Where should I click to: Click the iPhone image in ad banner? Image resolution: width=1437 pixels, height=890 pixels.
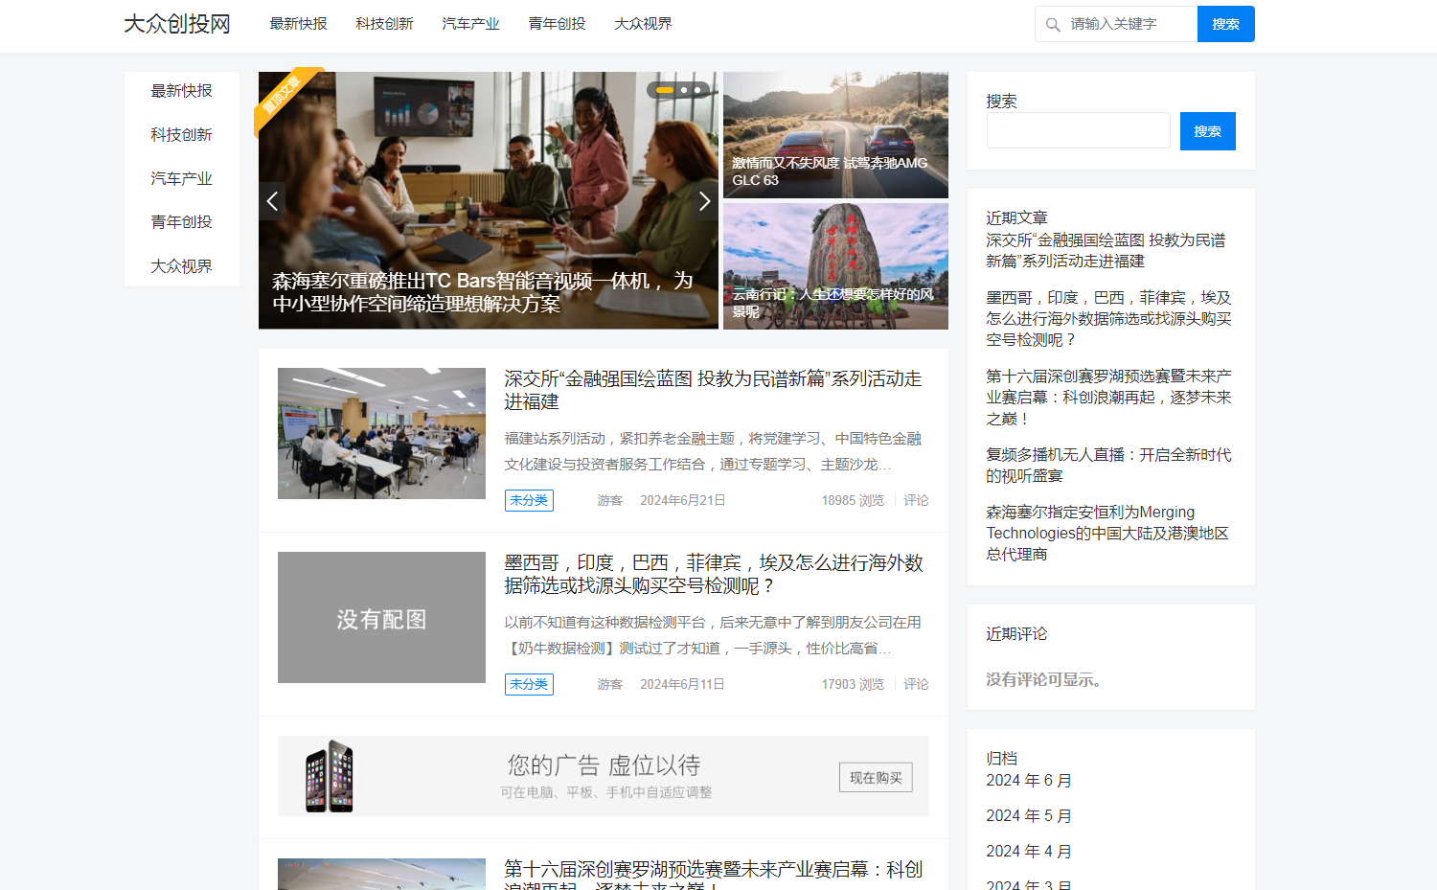pos(329,776)
